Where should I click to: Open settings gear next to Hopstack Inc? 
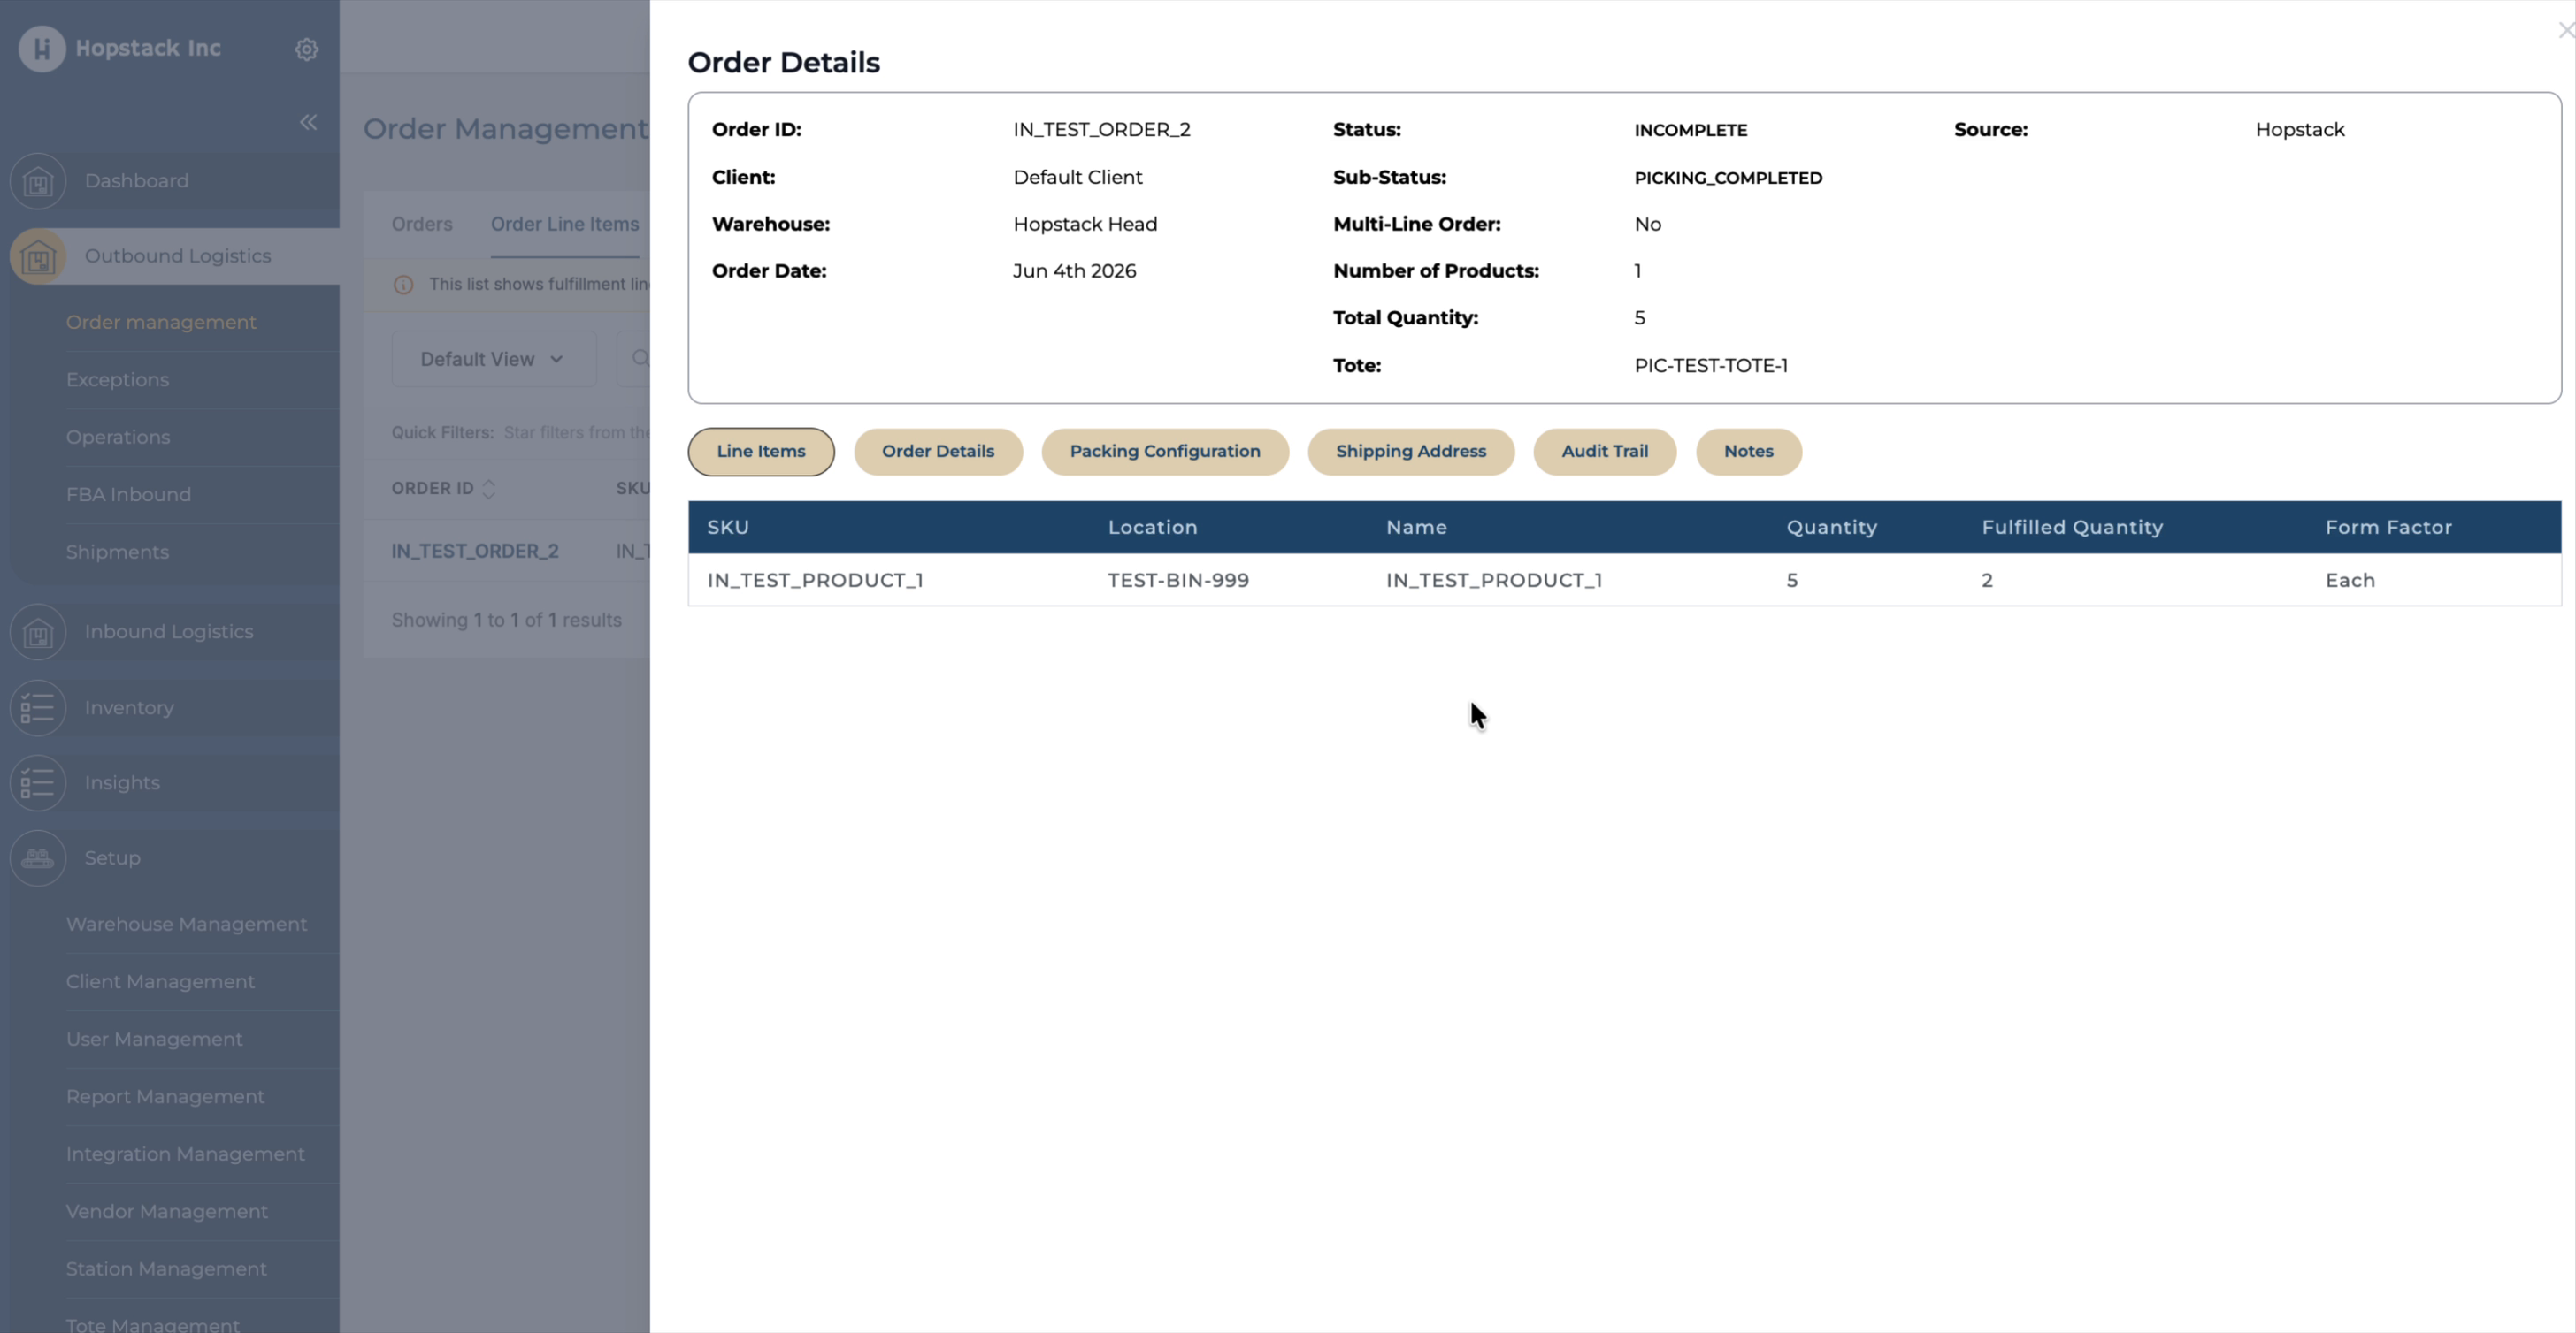(x=307, y=49)
